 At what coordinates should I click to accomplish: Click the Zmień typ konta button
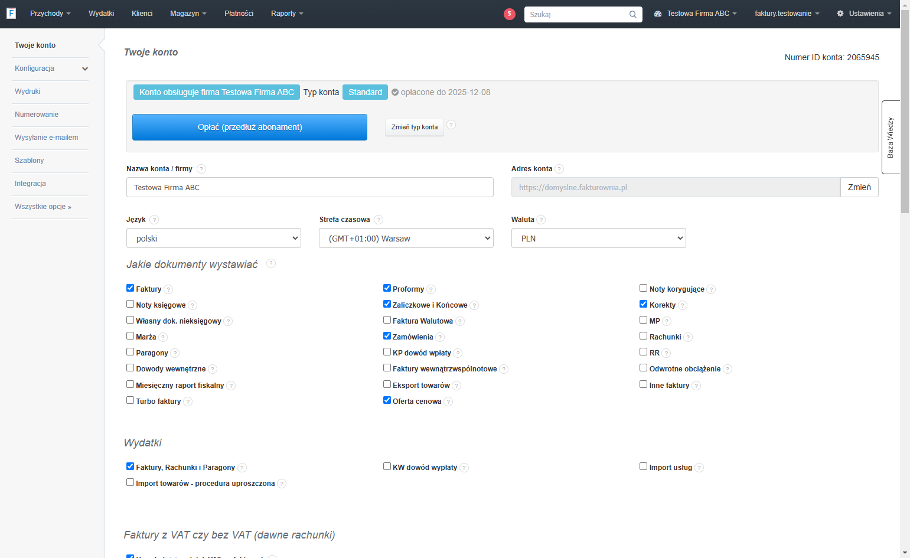pos(415,127)
